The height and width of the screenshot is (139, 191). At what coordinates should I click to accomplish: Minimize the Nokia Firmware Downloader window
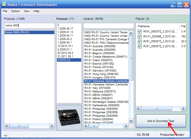click(173, 5)
